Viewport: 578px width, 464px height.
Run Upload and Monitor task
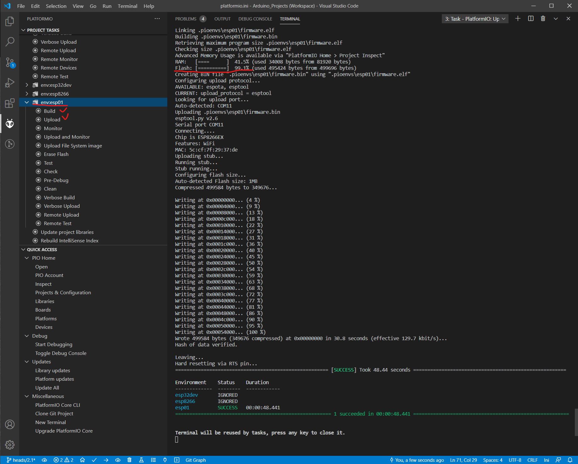(x=67, y=137)
